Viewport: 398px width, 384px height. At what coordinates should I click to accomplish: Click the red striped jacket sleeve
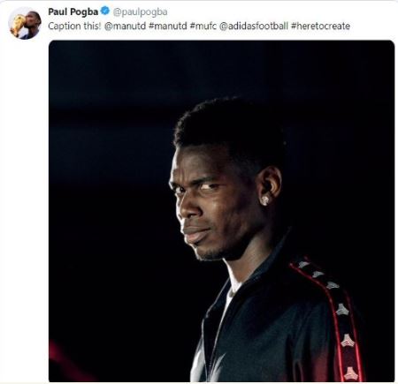coord(330,318)
